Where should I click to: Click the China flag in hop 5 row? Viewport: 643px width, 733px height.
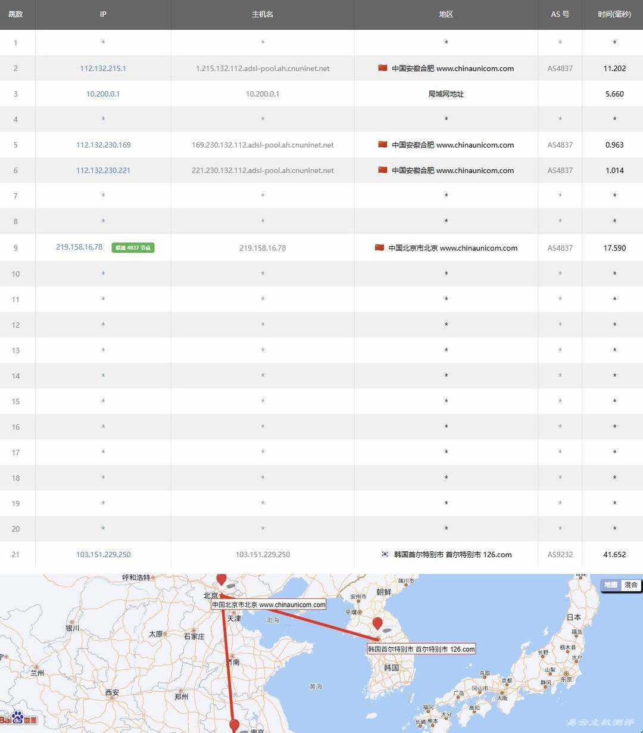[383, 144]
